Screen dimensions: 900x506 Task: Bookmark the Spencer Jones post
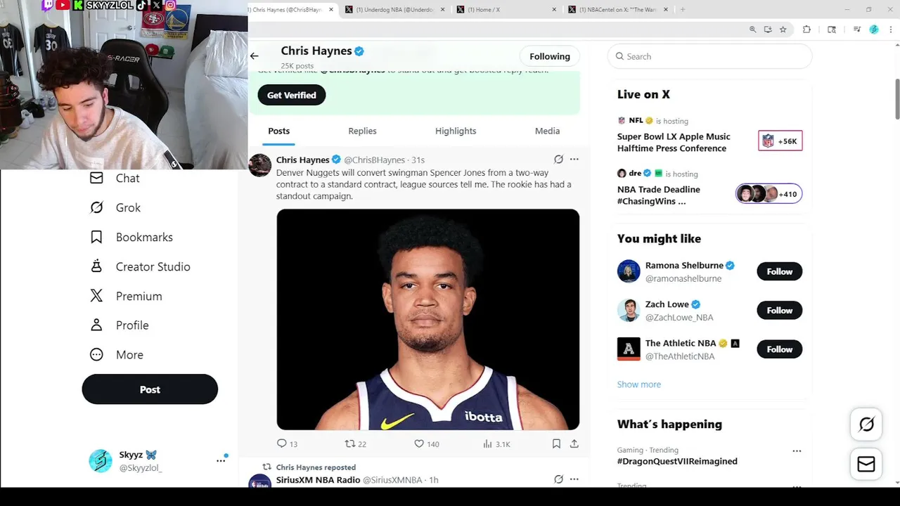click(556, 443)
